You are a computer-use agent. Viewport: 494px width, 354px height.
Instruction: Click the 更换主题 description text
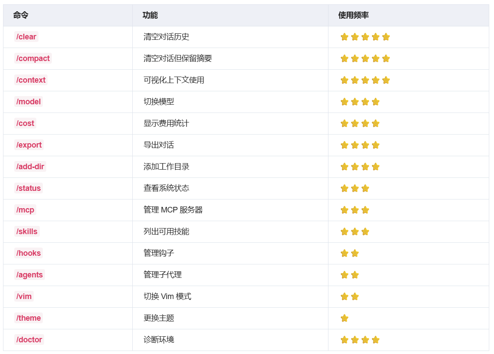159,318
